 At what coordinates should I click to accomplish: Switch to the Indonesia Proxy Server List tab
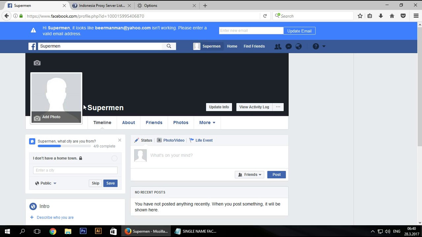click(x=102, y=6)
